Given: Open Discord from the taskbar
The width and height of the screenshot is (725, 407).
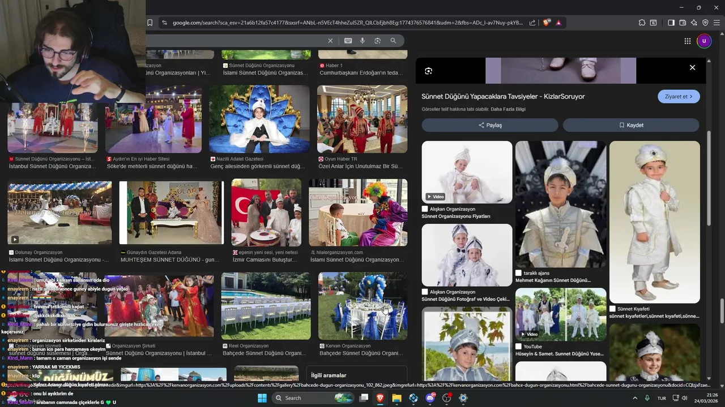Looking at the screenshot, I should coord(430,398).
